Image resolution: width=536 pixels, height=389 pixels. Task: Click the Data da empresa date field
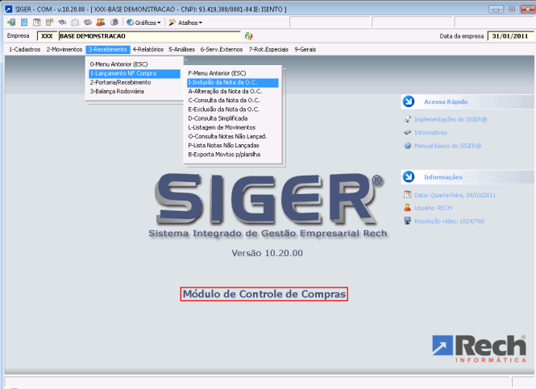(510, 36)
